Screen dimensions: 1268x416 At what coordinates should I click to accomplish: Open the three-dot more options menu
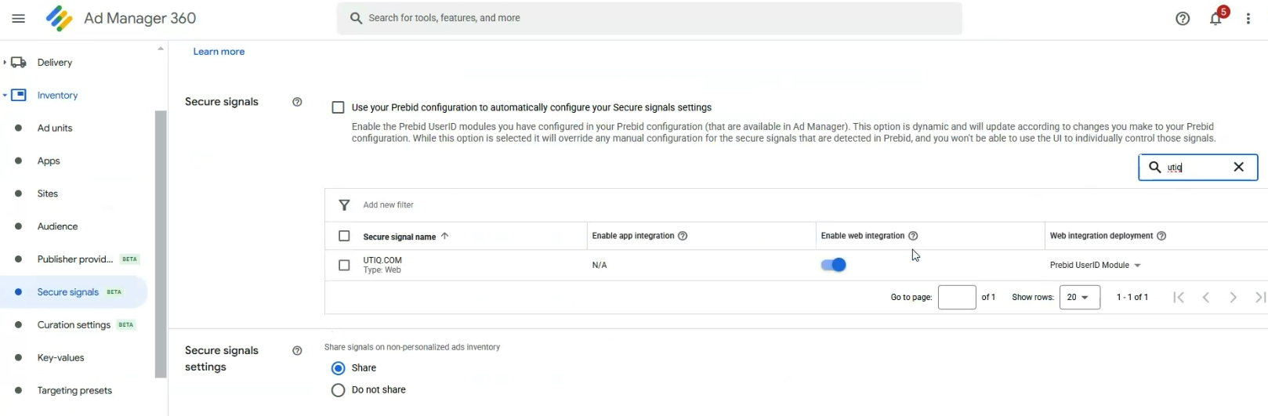tap(1248, 19)
